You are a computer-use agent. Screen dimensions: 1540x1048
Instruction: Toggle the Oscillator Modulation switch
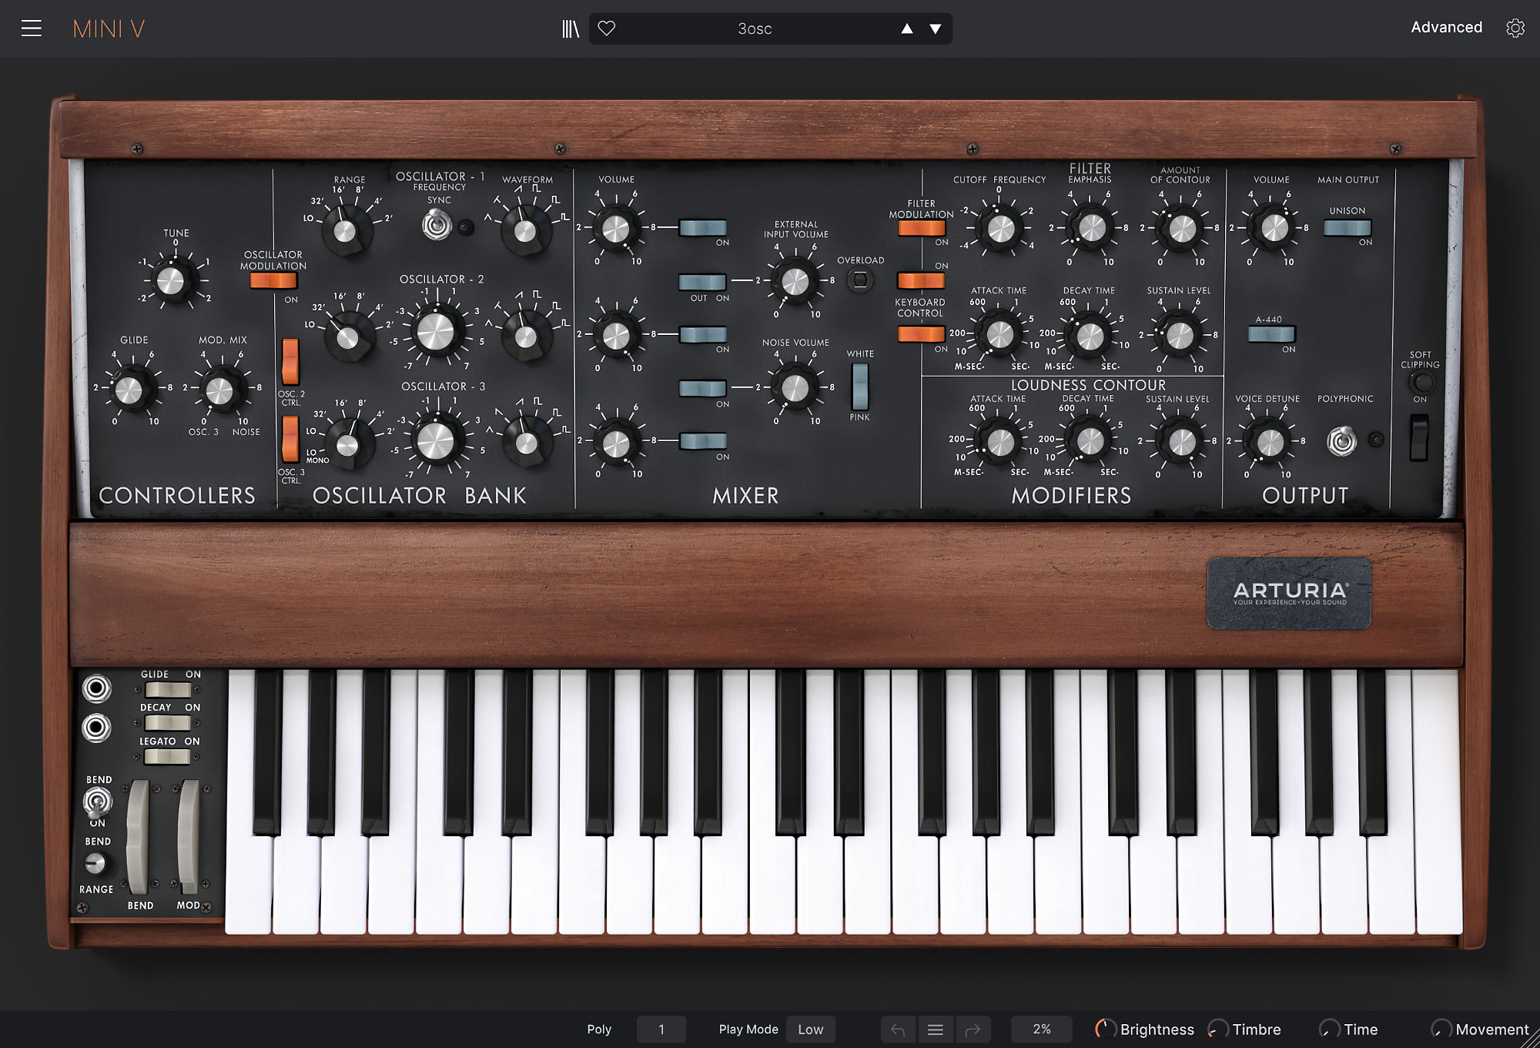coord(273,281)
